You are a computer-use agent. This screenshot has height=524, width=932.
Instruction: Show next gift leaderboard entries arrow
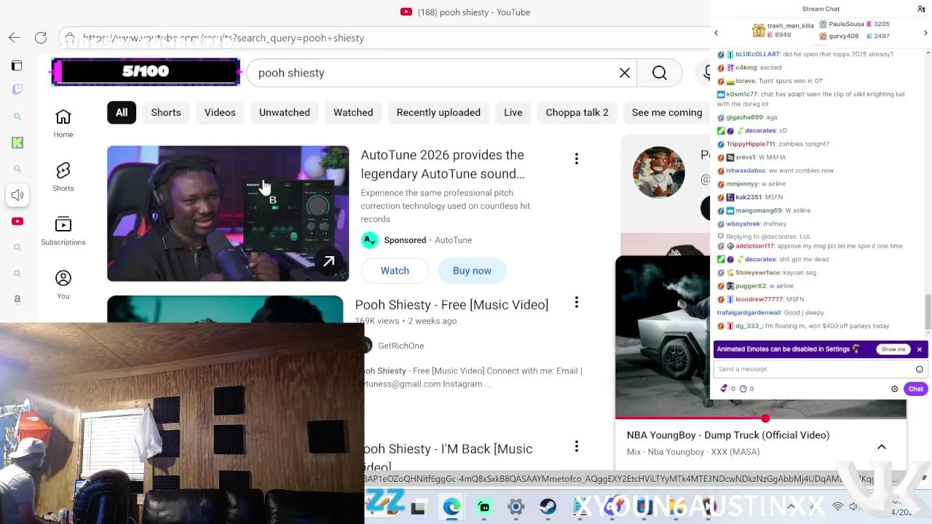(x=925, y=33)
